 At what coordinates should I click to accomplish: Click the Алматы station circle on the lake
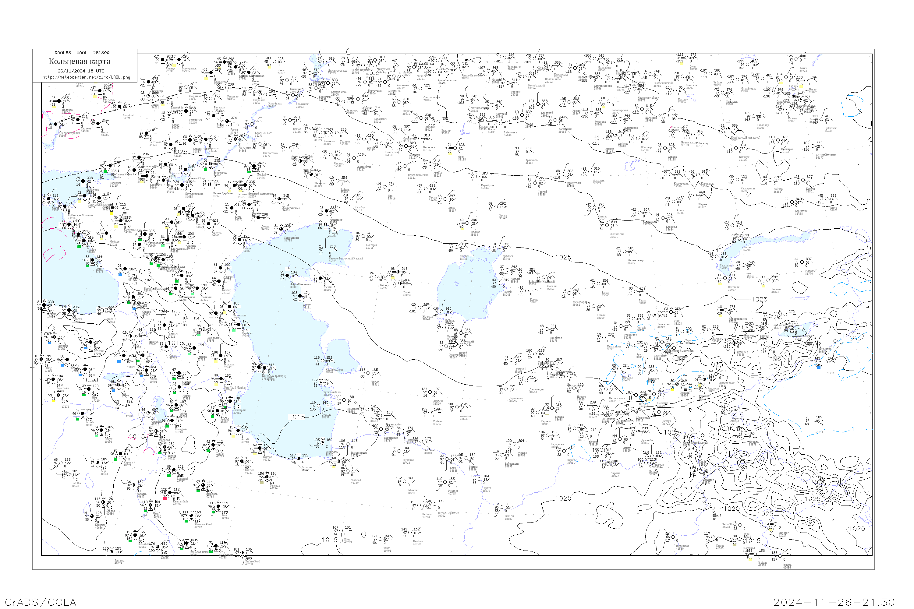pos(792,327)
